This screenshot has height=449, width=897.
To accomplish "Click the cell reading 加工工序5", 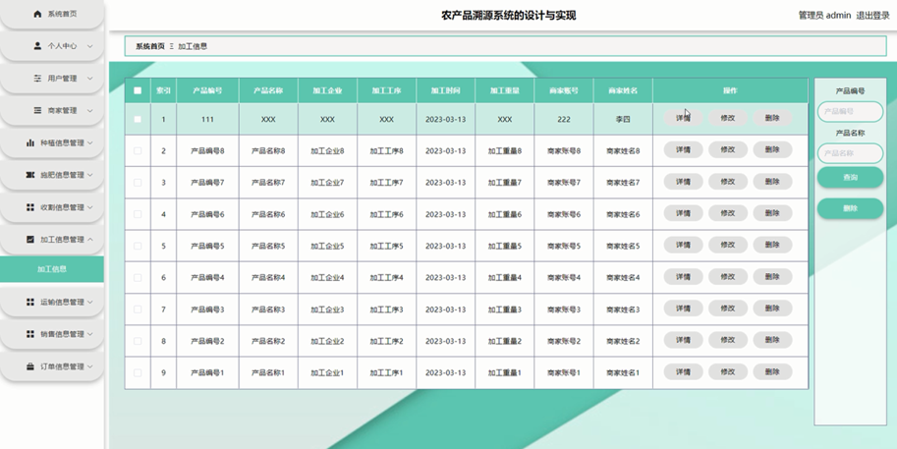I will tap(387, 246).
